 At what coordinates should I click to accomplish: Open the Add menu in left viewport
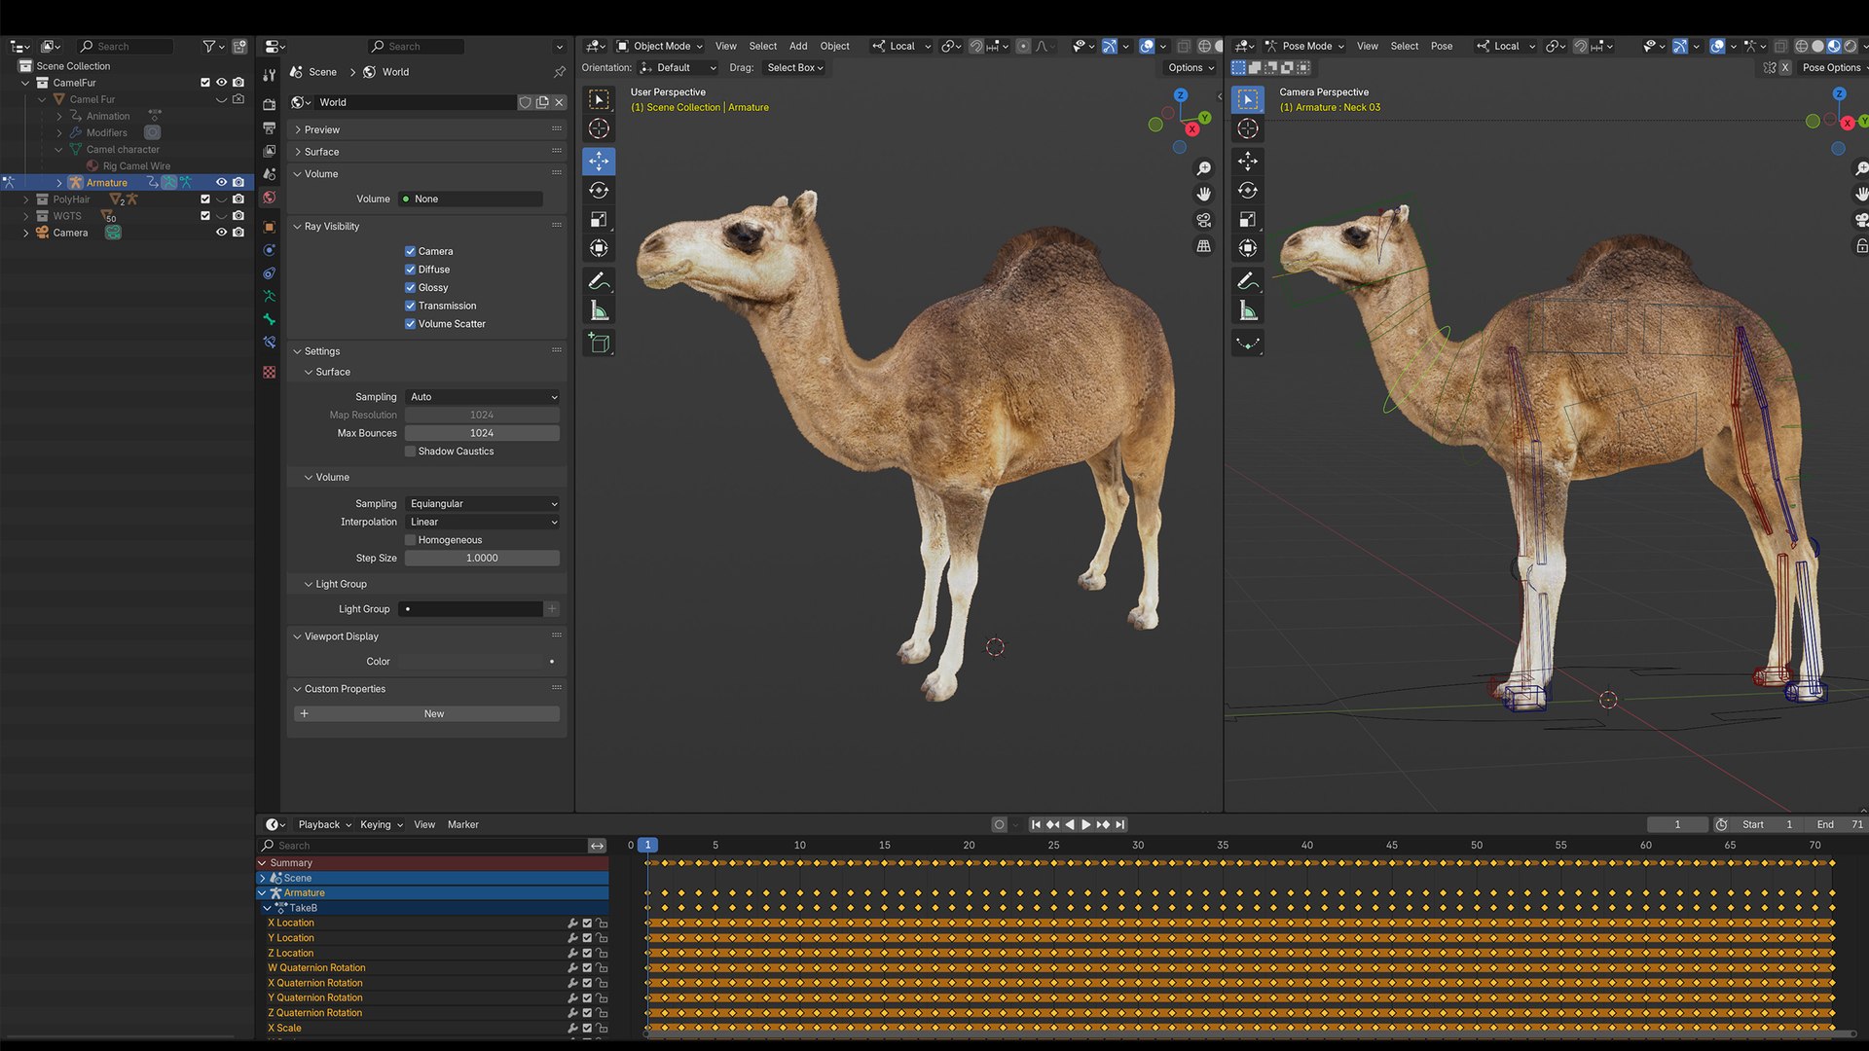click(798, 46)
